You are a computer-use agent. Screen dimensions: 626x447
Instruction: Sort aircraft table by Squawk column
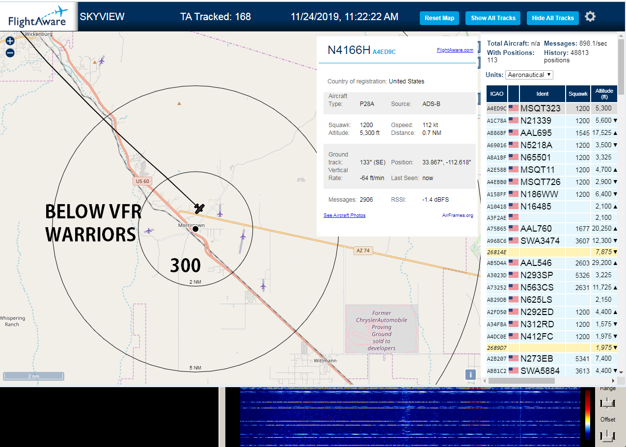pyautogui.click(x=578, y=94)
